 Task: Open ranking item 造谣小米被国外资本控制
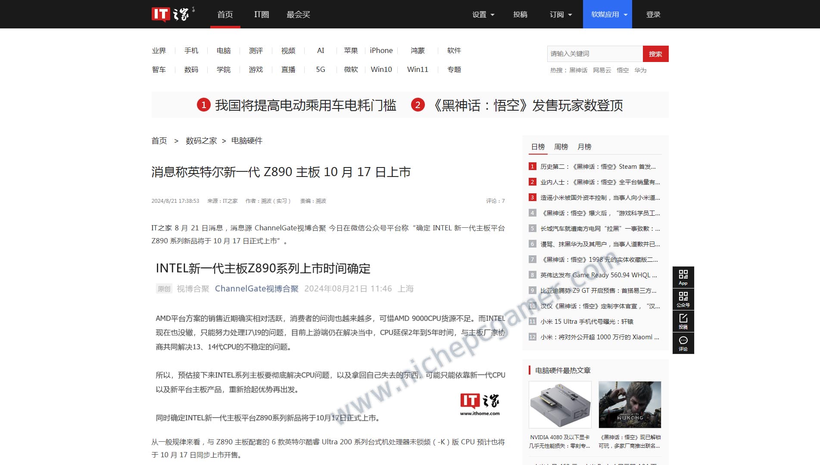[x=600, y=198]
